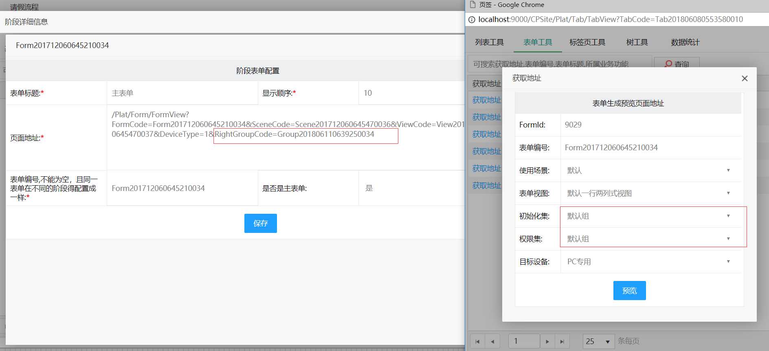Image resolution: width=769 pixels, height=351 pixels.
Task: Click the fourth 获取地址 link in list
Action: tap(487, 151)
